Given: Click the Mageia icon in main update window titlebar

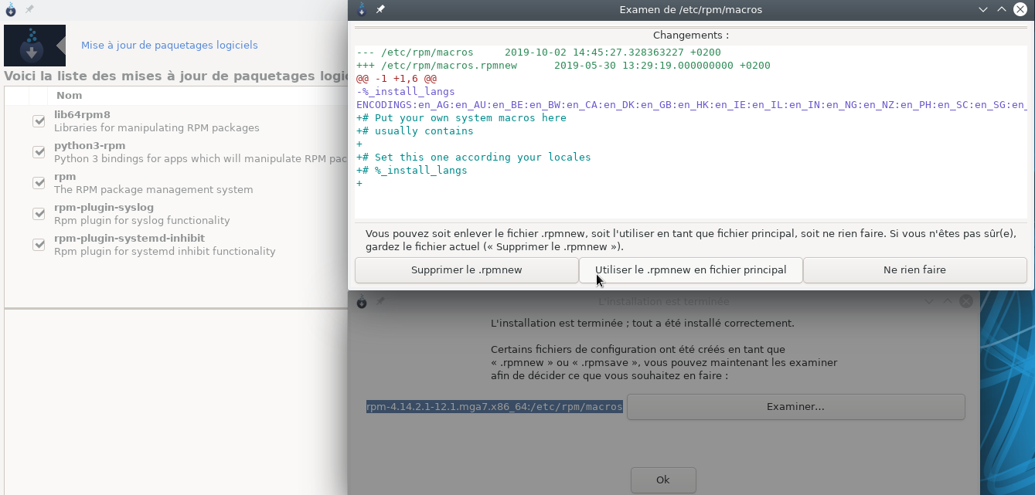Looking at the screenshot, I should click(x=11, y=9).
